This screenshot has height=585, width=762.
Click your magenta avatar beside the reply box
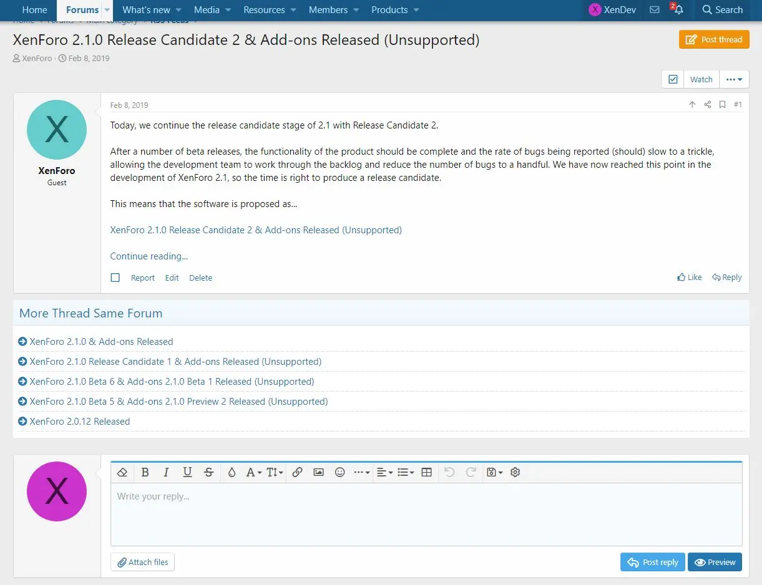57,491
